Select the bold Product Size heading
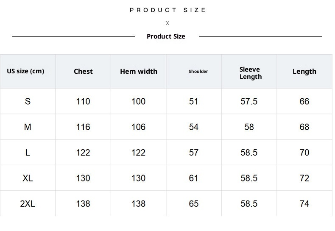This screenshot has height=231, width=335. tap(166, 36)
